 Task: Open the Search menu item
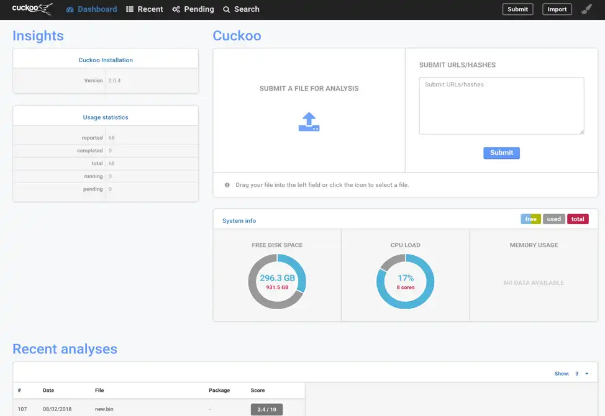tap(241, 9)
